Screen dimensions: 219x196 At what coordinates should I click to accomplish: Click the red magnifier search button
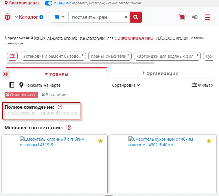click(136, 17)
